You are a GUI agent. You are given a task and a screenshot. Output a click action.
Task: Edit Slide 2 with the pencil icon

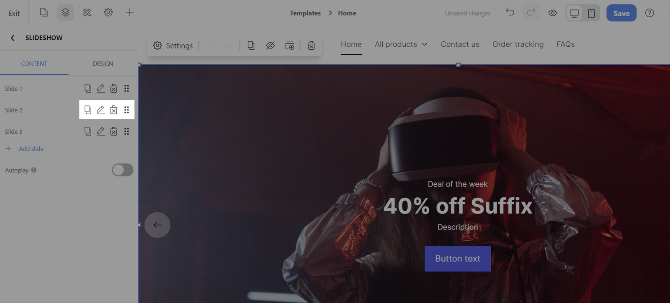point(100,109)
